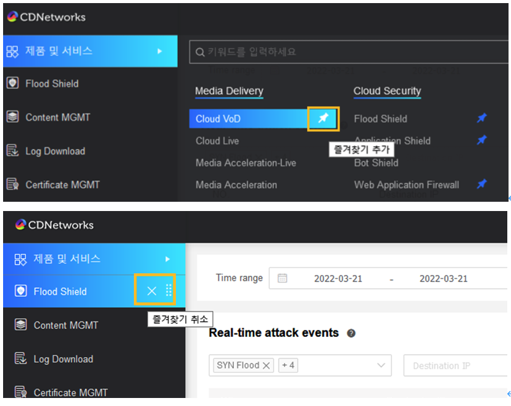The width and height of the screenshot is (511, 406).
Task: Toggle the pin beside Web Application Firewall
Action: pyautogui.click(x=481, y=184)
